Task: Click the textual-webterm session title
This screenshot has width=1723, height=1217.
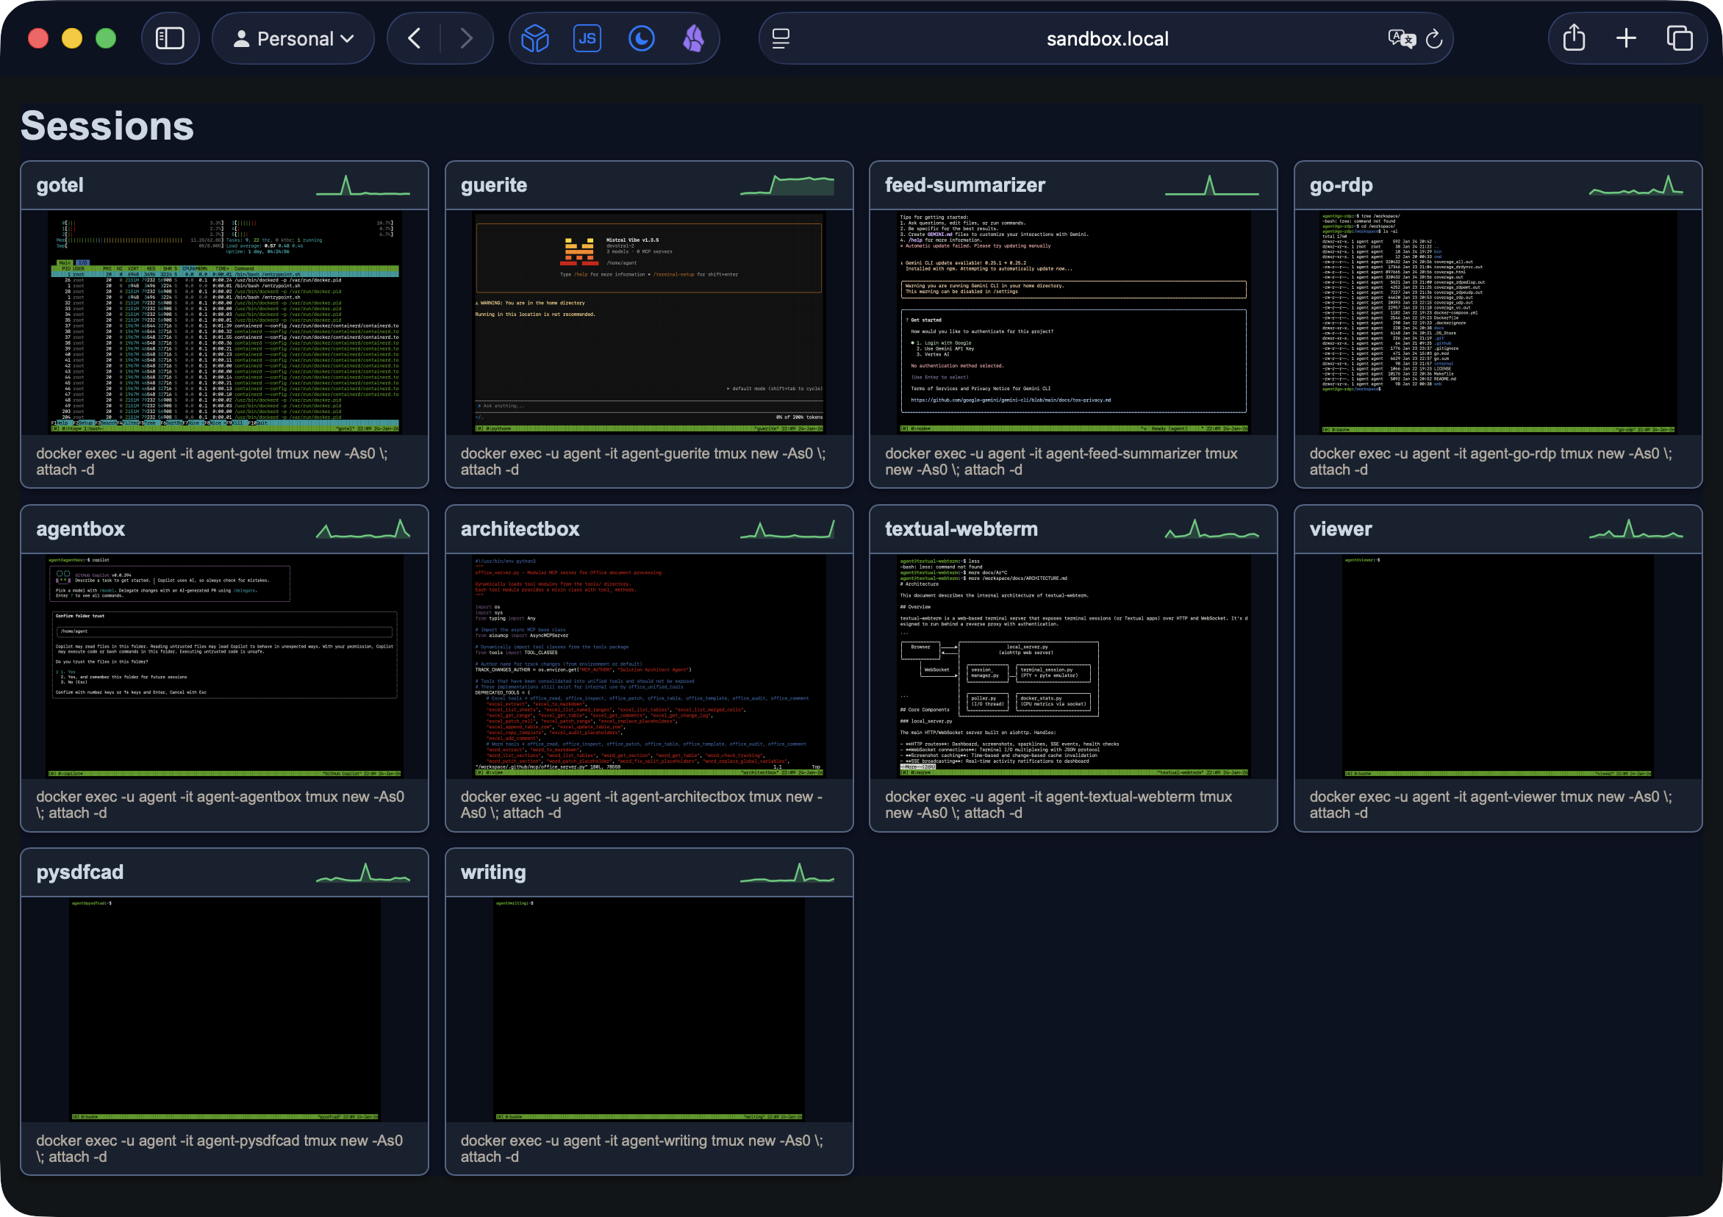Action: coord(961,529)
